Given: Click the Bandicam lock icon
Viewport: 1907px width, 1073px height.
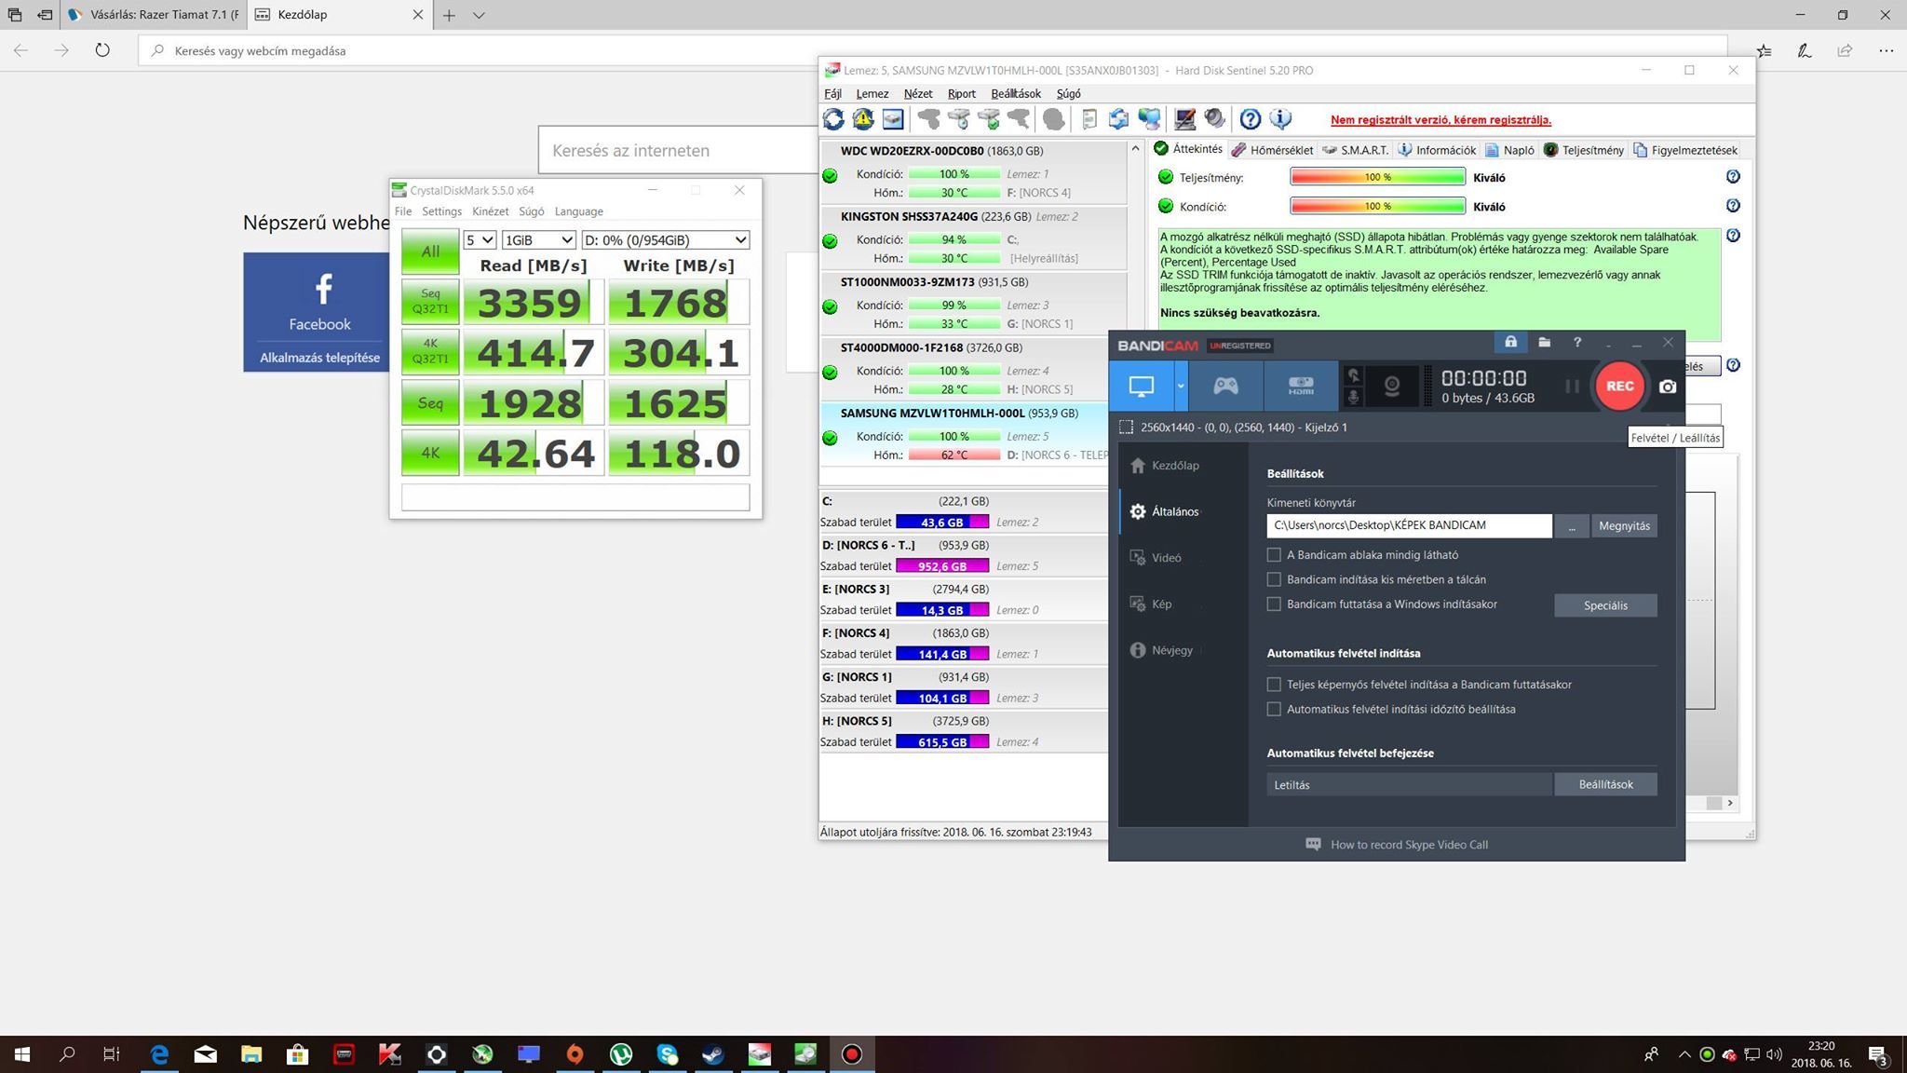Looking at the screenshot, I should (x=1510, y=343).
